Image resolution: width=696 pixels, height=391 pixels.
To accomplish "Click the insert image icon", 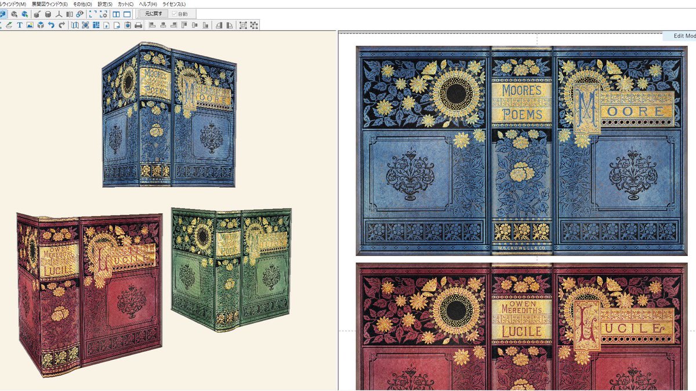I will 30,25.
